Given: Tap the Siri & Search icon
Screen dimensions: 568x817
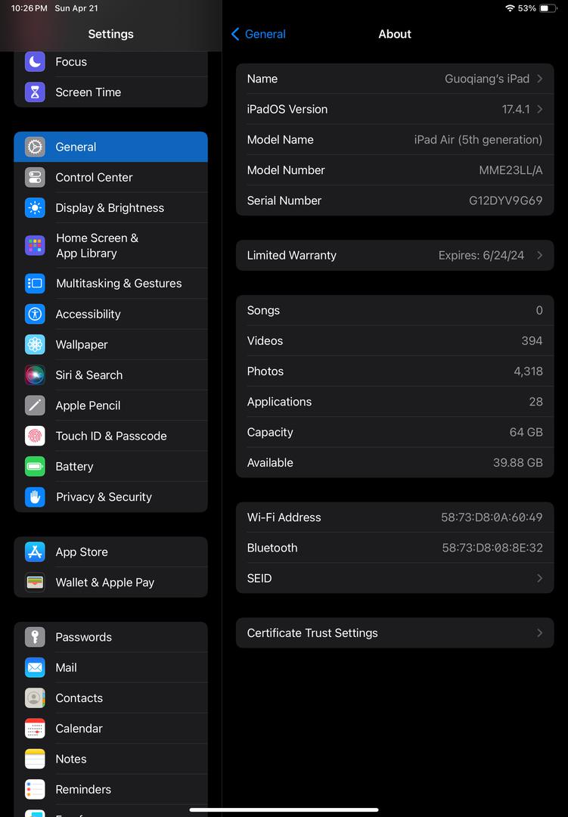Looking at the screenshot, I should (35, 375).
